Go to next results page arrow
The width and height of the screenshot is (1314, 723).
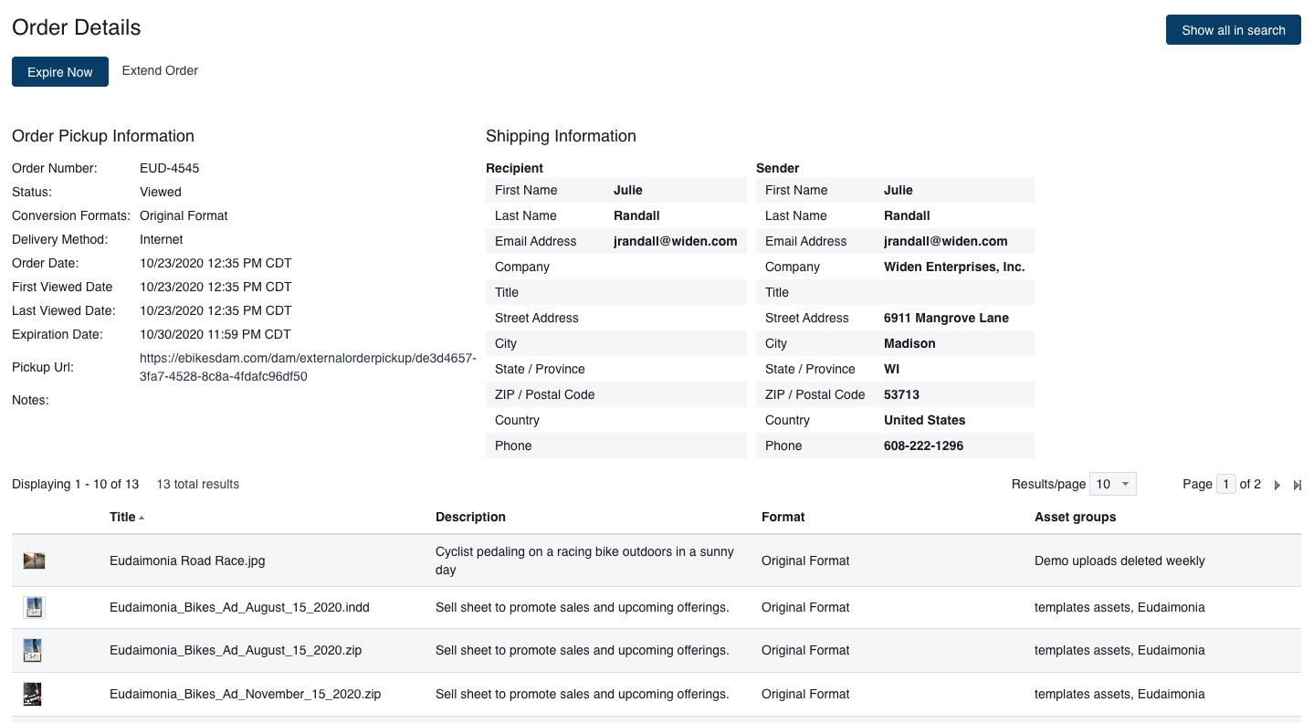point(1277,485)
